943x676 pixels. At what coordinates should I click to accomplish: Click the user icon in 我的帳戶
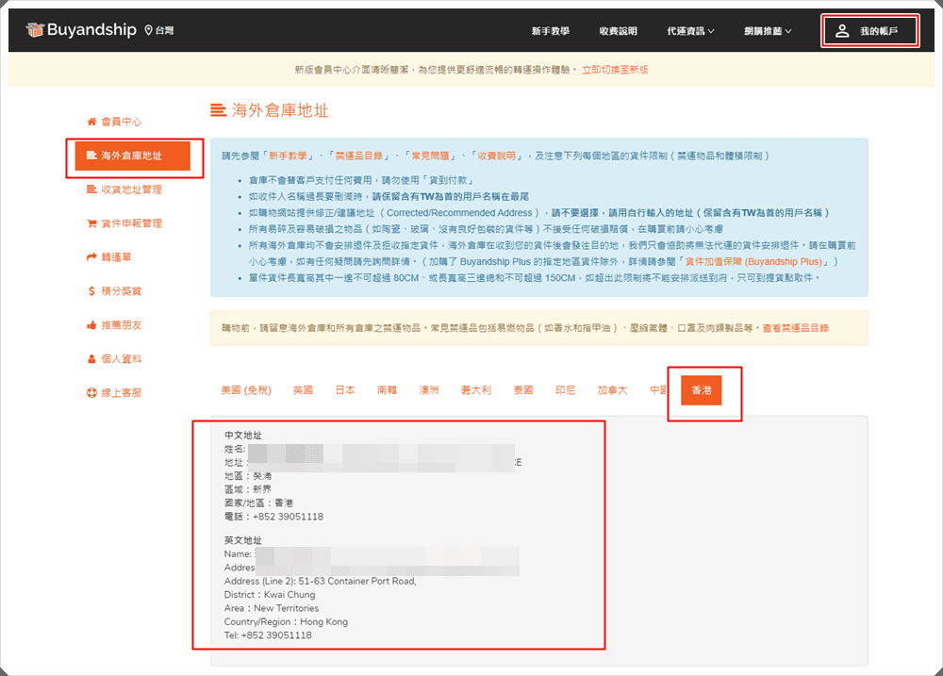(x=842, y=31)
